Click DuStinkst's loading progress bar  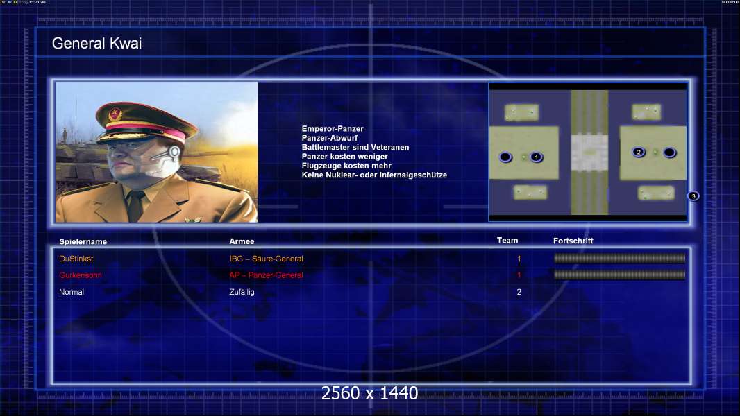tap(620, 258)
